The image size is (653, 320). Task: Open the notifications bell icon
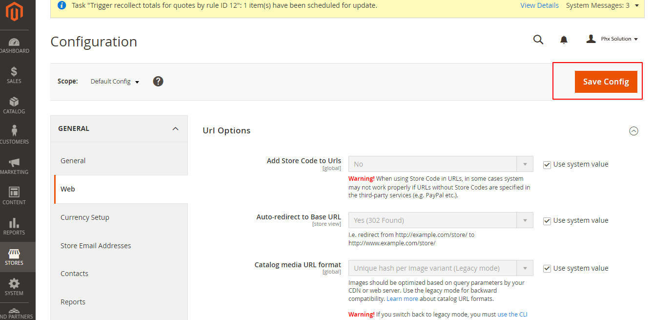564,40
